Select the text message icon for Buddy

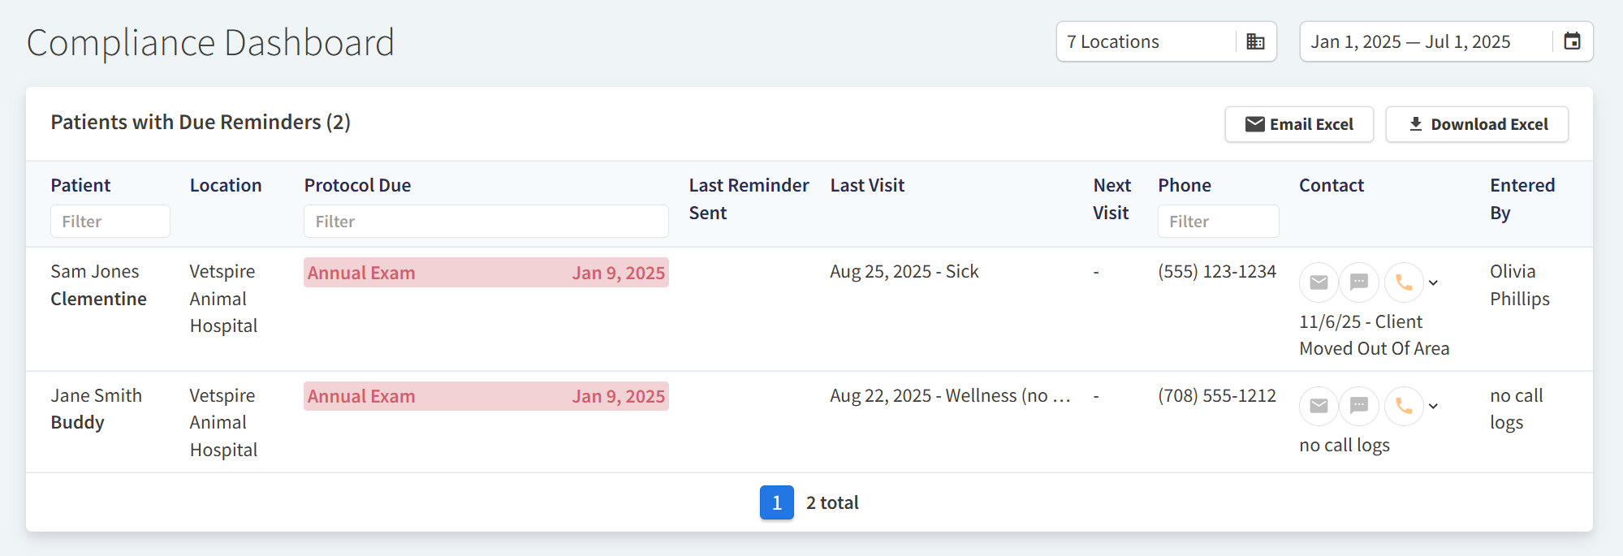[1360, 406]
